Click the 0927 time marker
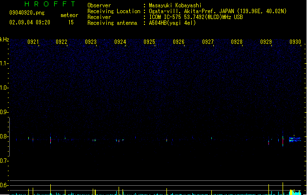 coord(208,42)
